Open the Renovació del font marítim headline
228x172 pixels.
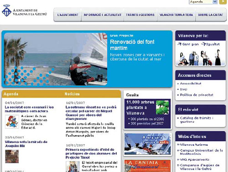click(x=132, y=45)
